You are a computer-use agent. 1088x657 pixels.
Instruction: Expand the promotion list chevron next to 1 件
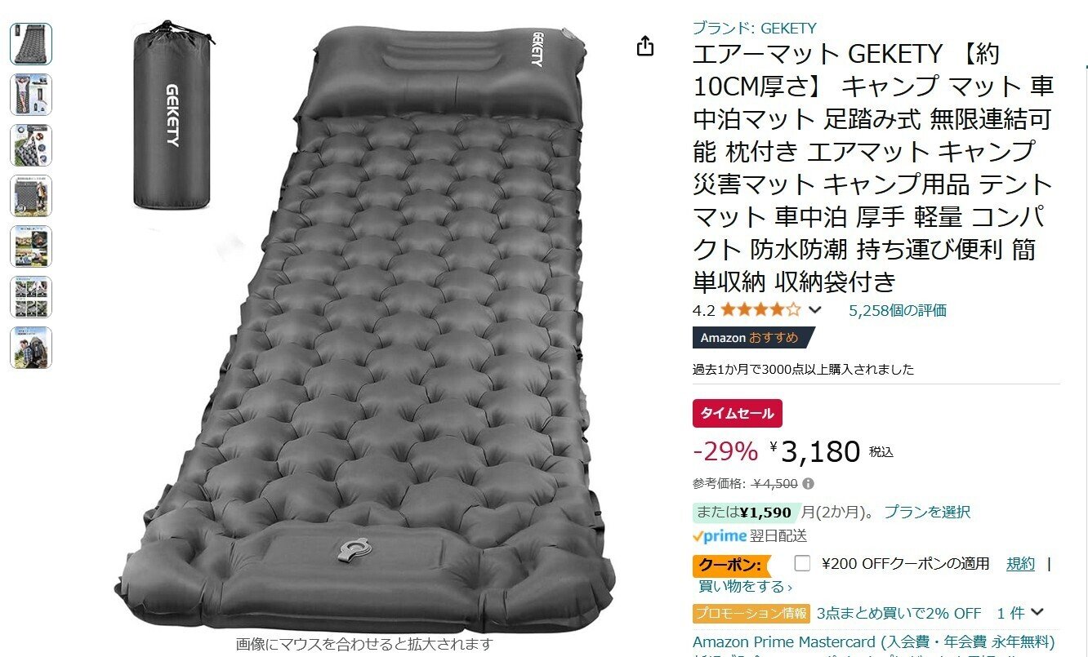pos(1037,612)
